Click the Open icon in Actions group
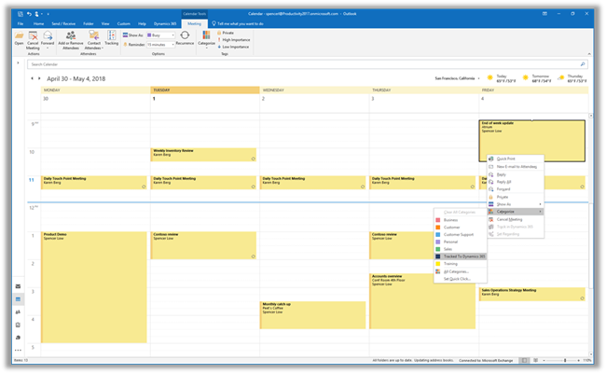Viewport: 606px width, 374px height. (x=19, y=36)
